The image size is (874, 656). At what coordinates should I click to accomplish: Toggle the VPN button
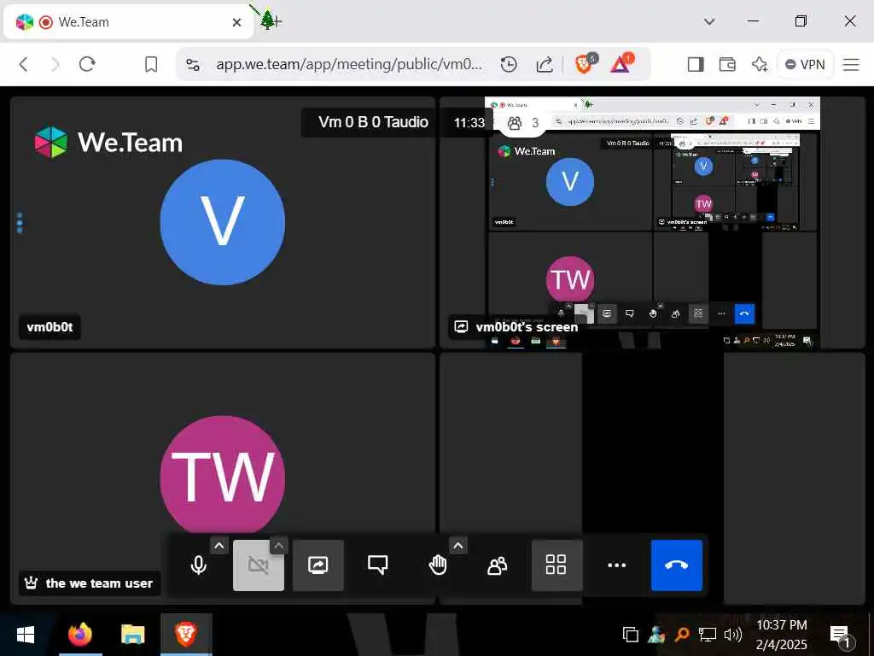804,65
